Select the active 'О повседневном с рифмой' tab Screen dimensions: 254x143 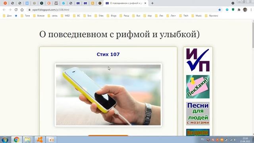126,3
